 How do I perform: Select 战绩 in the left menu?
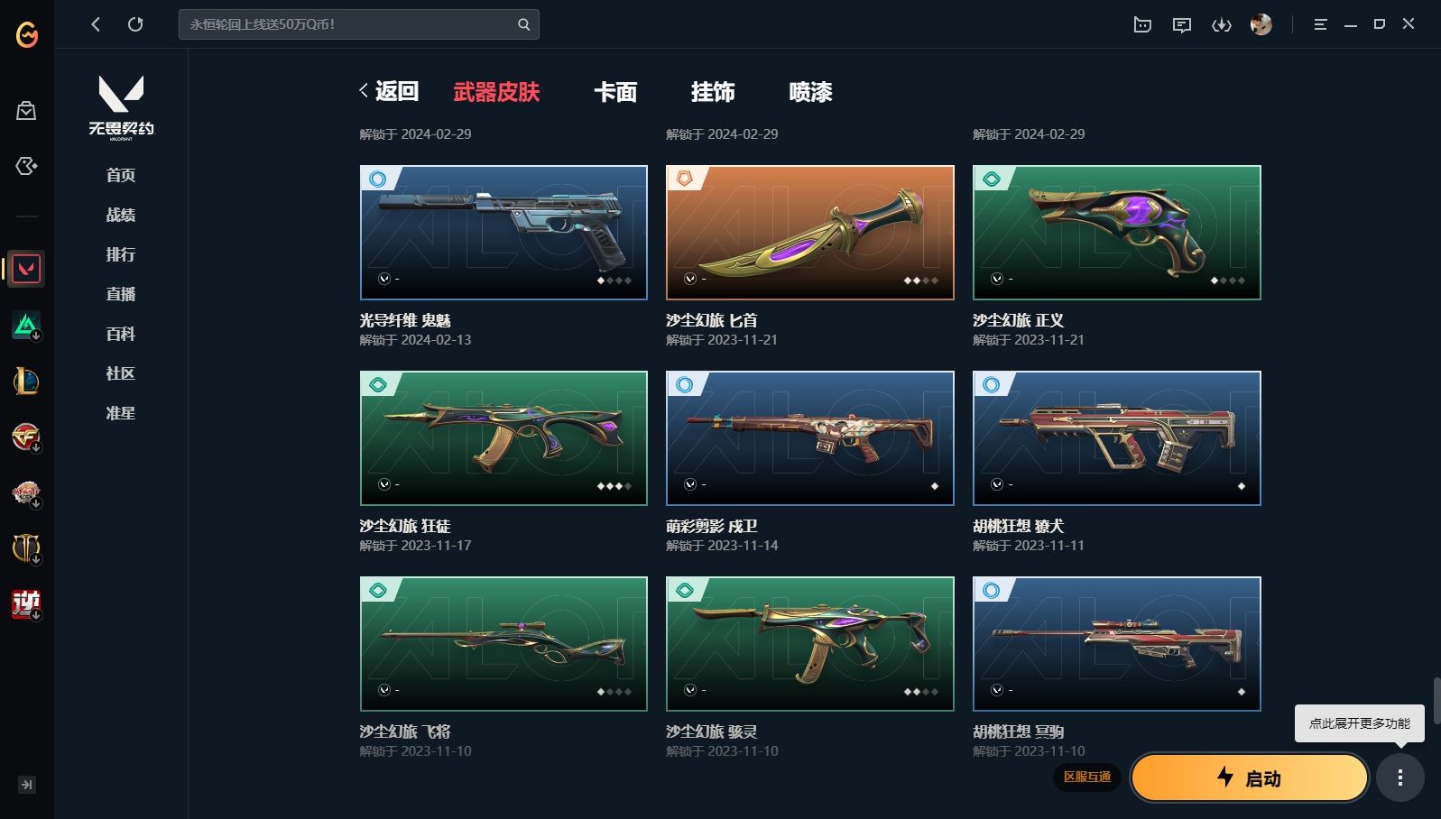tap(121, 215)
